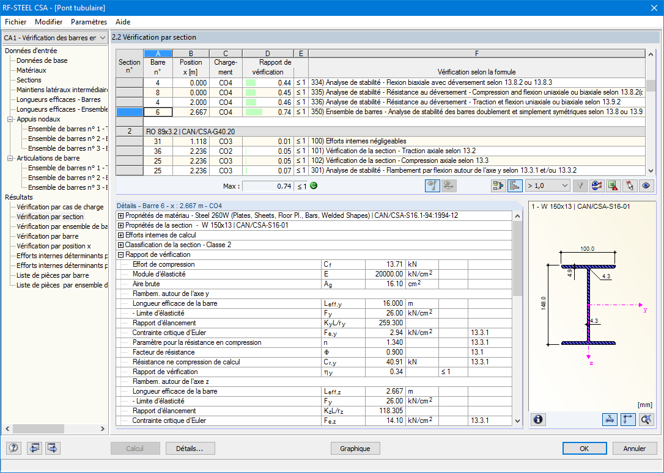The image size is (664, 473).
Task: Open the CA1 design case dropdown
Action: [x=54, y=38]
